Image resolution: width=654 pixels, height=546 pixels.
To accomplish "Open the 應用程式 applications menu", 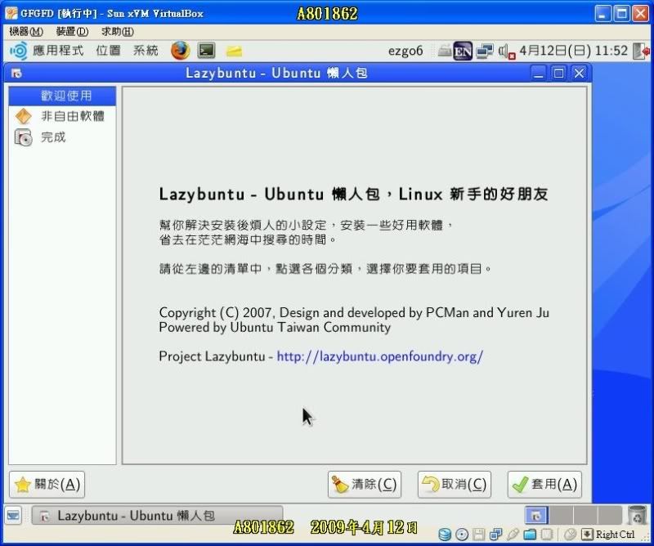I will [58, 51].
